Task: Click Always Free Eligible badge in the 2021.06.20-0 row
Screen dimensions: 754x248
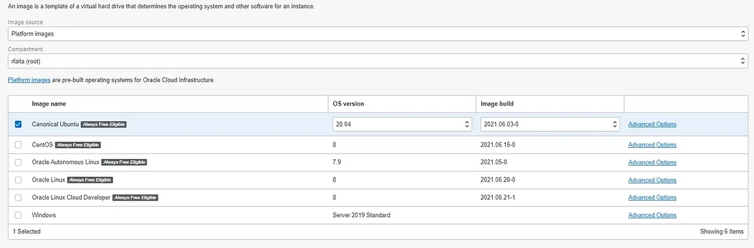Action: (90, 179)
